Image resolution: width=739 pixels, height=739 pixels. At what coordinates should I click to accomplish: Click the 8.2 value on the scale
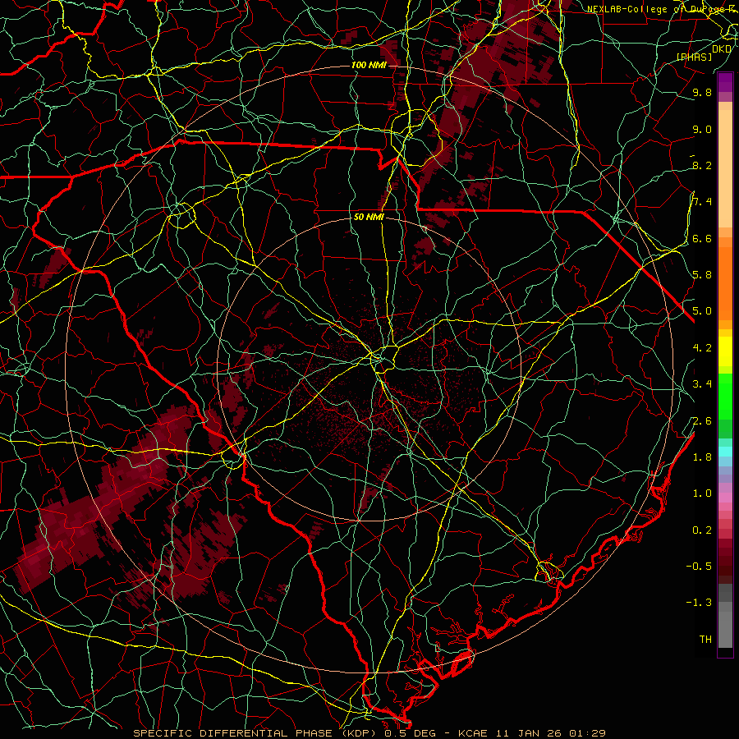click(702, 165)
